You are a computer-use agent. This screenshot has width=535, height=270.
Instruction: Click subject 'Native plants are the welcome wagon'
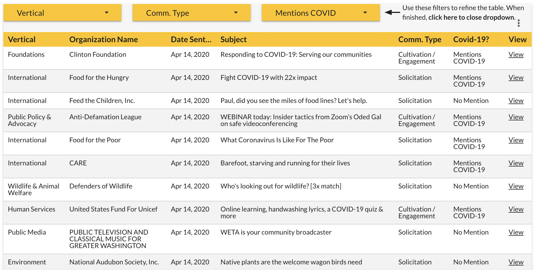pos(291,262)
